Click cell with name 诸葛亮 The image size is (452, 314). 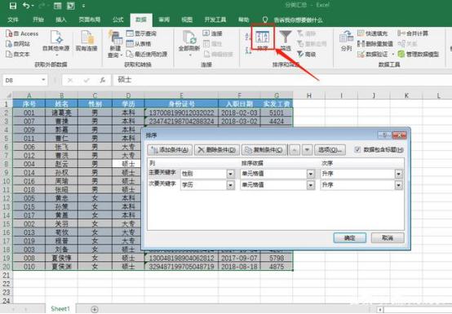point(61,113)
